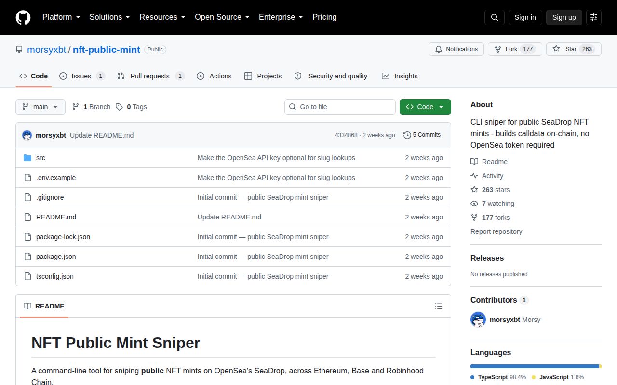Open the green Code dropdown
Image resolution: width=617 pixels, height=385 pixels.
(x=425, y=107)
